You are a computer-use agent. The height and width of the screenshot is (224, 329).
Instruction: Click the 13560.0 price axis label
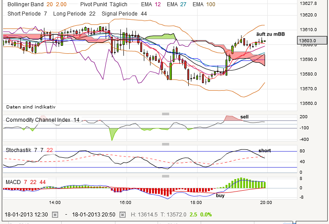[x=308, y=104]
